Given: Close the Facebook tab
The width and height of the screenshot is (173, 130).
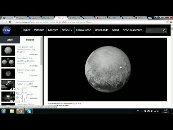Looking at the screenshot, I should 13,18.
